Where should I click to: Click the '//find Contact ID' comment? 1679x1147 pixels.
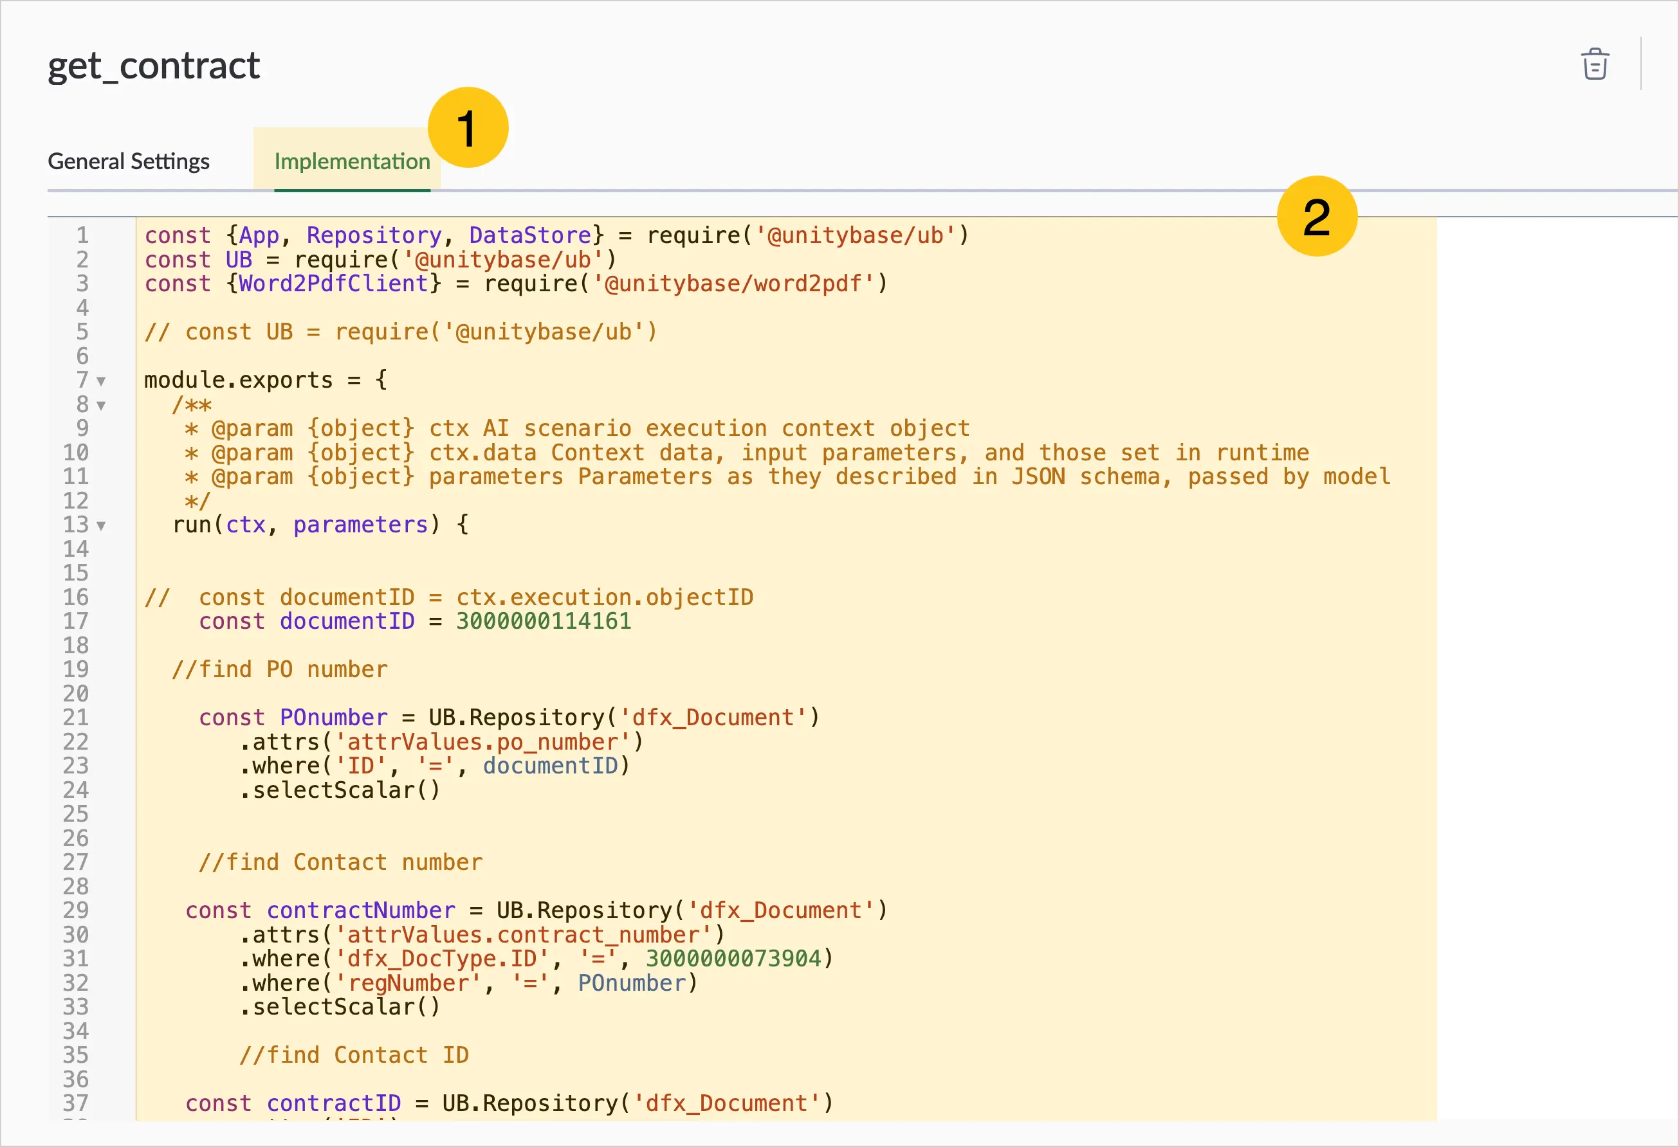(354, 1056)
